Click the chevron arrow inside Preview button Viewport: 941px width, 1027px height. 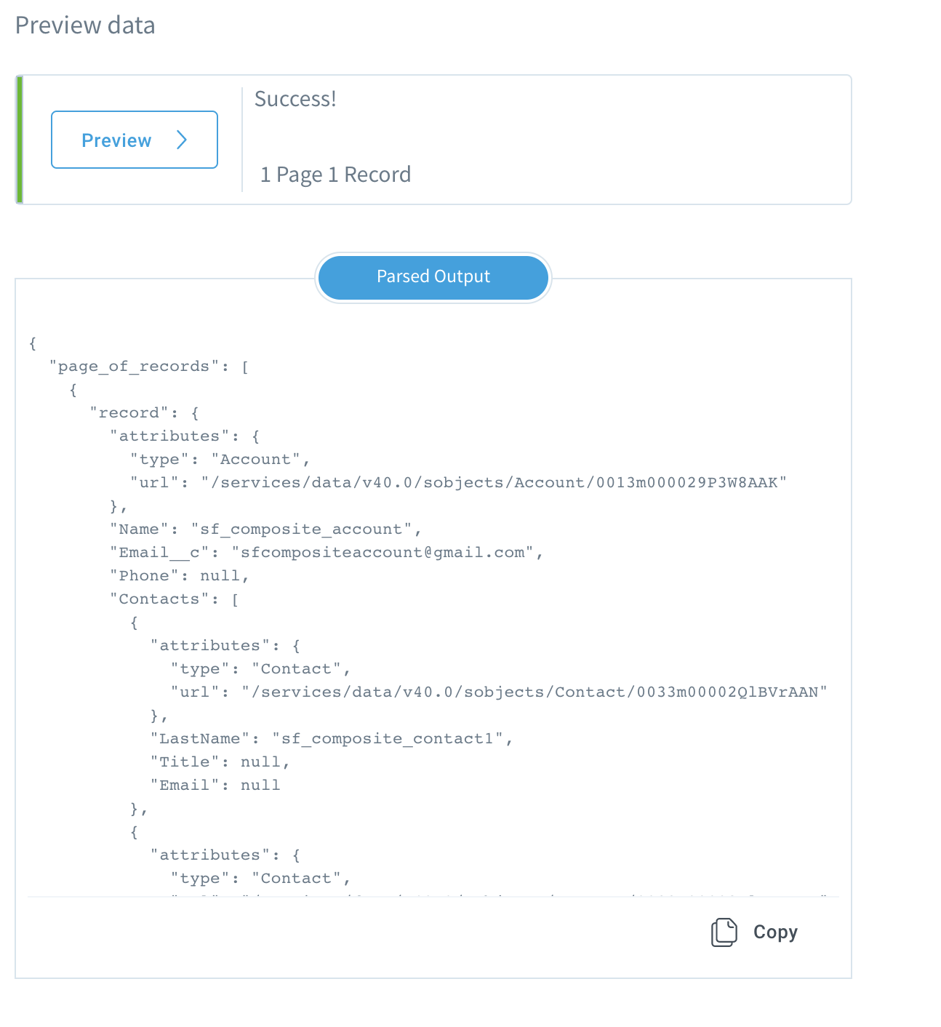click(183, 140)
